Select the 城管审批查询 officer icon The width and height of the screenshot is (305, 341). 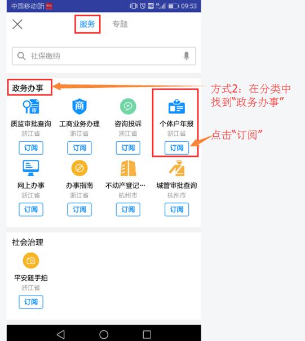coord(176,168)
